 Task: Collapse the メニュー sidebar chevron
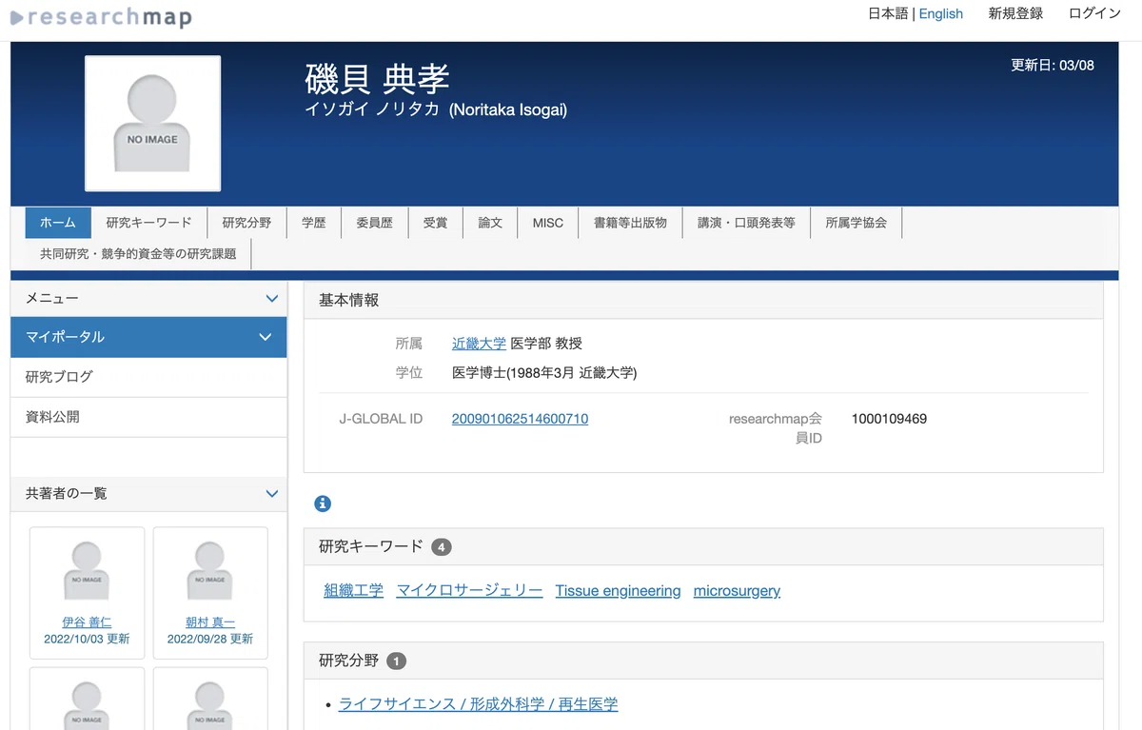click(272, 299)
